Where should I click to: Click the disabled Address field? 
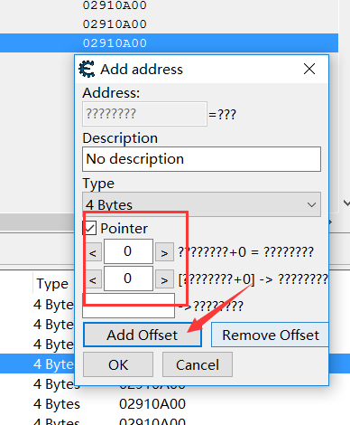tap(144, 114)
